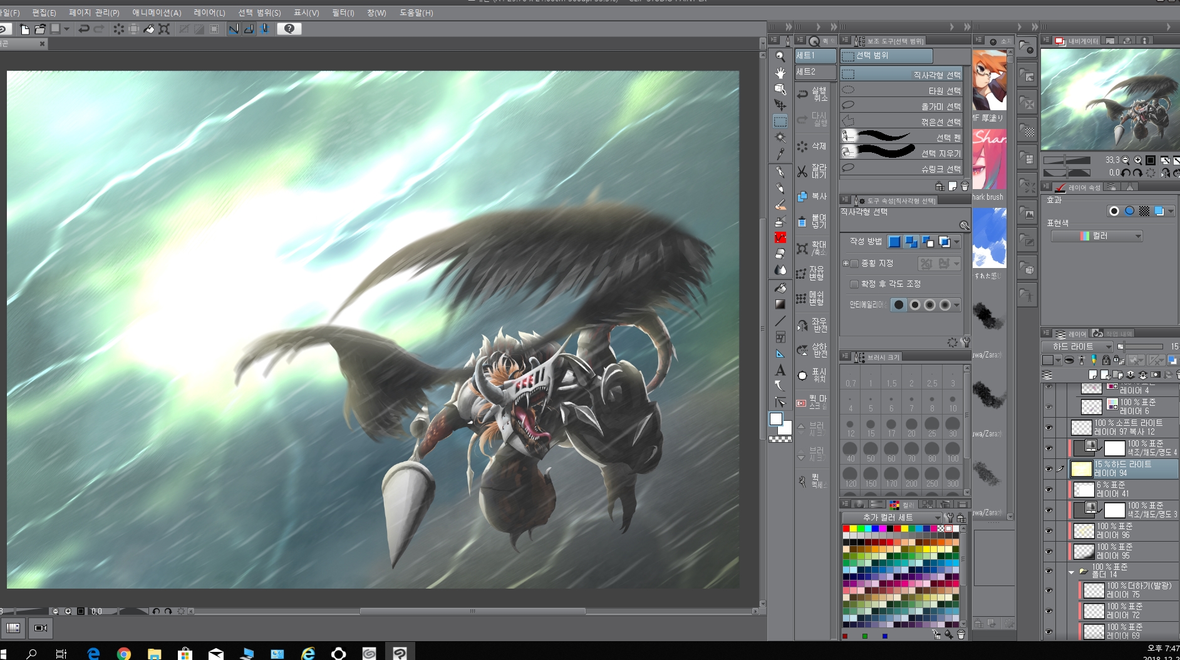Click the Fill bucket icon in top toolbar

[x=149, y=29]
